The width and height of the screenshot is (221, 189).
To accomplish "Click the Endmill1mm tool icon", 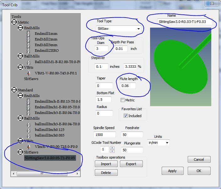I will (29, 34).
